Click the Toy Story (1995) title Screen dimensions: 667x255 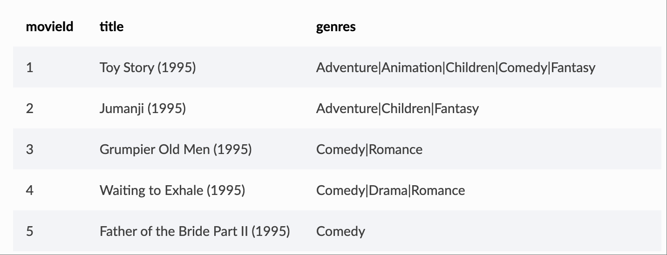(x=147, y=67)
